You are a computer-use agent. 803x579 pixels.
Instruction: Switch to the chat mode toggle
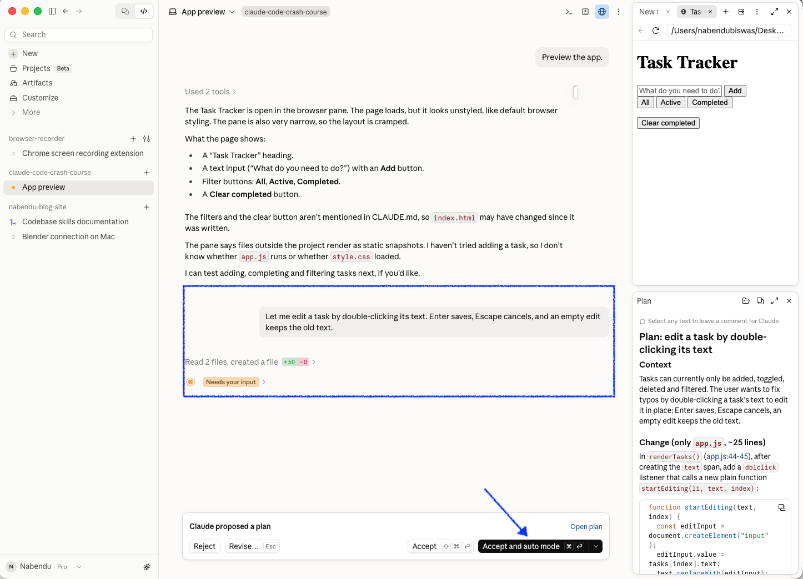126,11
